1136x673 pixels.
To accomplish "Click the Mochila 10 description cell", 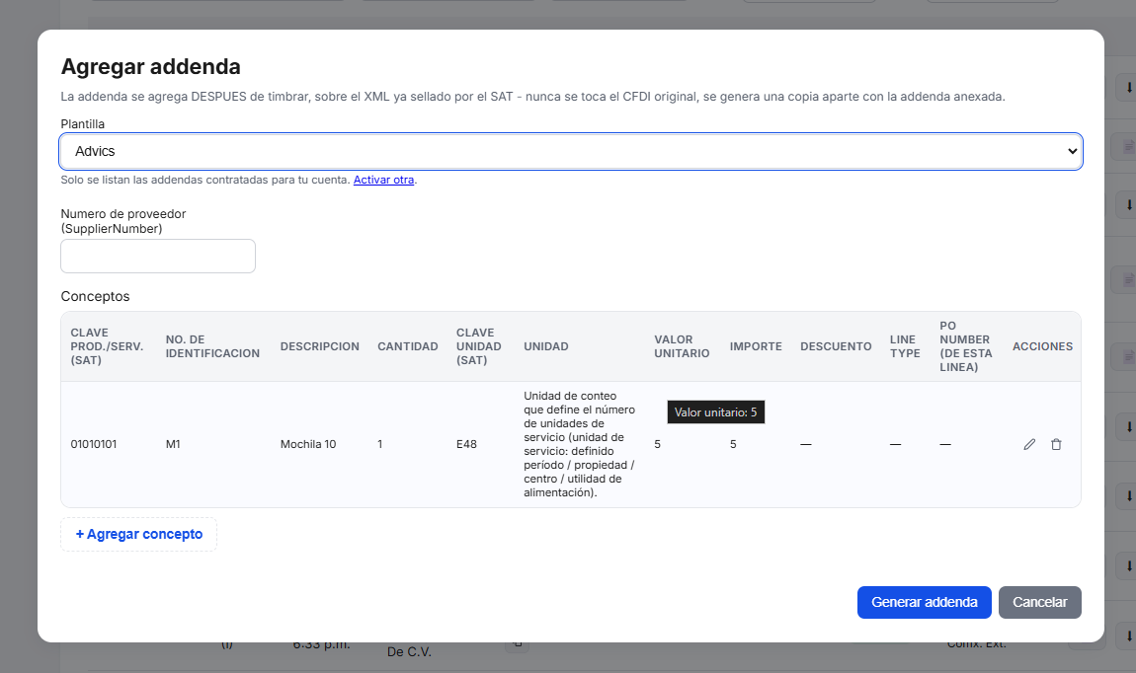I will pos(308,444).
